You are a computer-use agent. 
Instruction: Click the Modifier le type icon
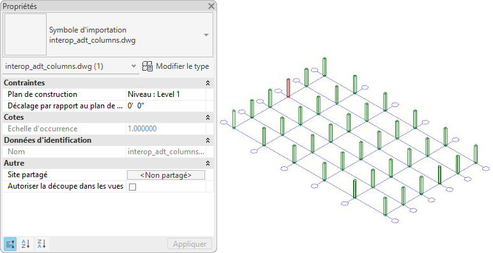pyautogui.click(x=148, y=66)
